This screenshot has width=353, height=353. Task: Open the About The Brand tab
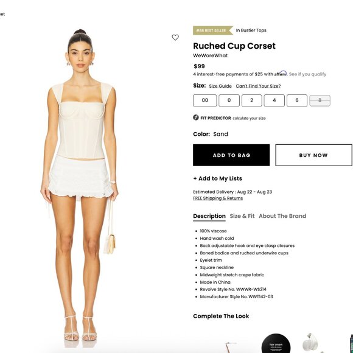[282, 216]
